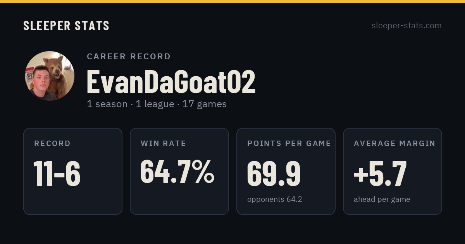
Task: Click the AVERAGE MARGIN label
Action: (394, 144)
